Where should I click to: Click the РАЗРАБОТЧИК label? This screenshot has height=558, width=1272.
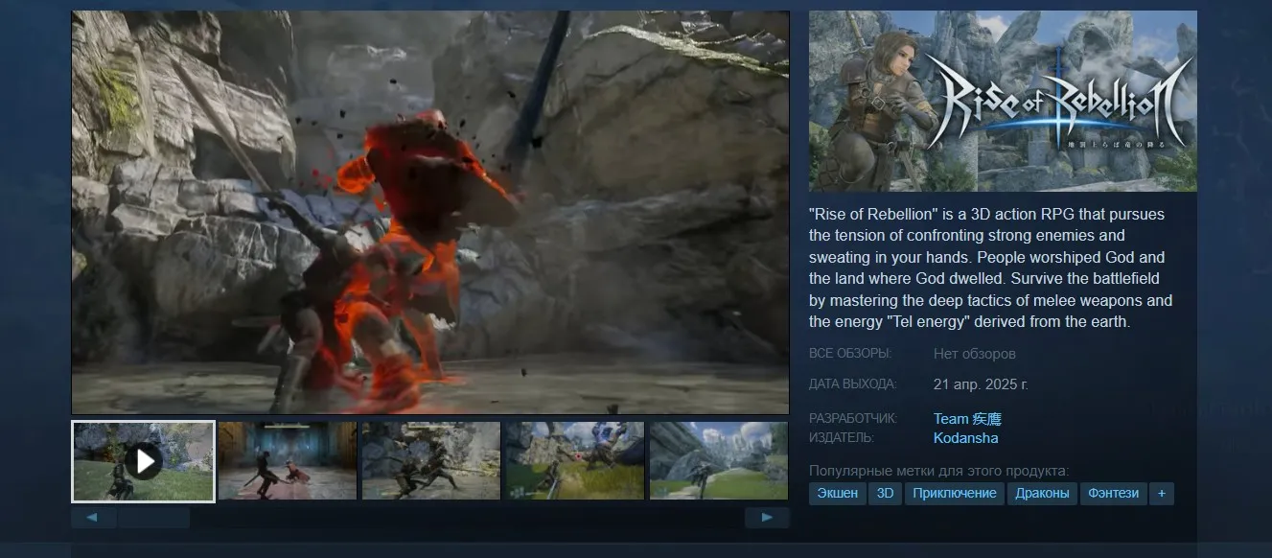853,418
